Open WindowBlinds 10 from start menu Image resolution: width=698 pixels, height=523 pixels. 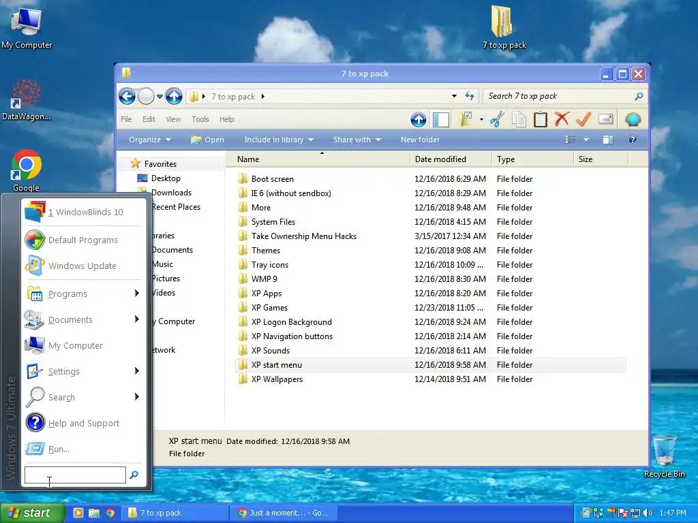[82, 212]
